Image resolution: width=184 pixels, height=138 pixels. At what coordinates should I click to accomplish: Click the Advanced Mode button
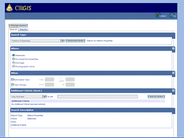pyautogui.click(x=75, y=41)
